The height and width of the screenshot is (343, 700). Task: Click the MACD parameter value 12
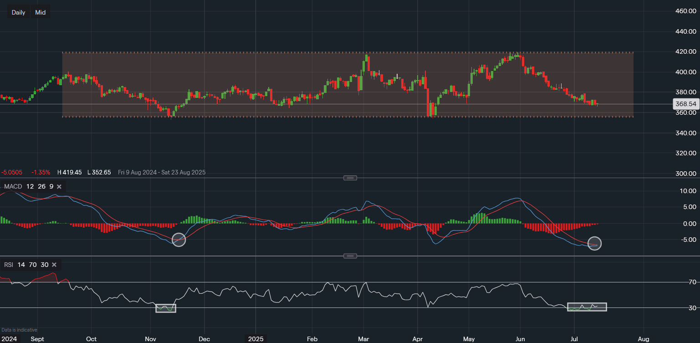pyautogui.click(x=30, y=186)
